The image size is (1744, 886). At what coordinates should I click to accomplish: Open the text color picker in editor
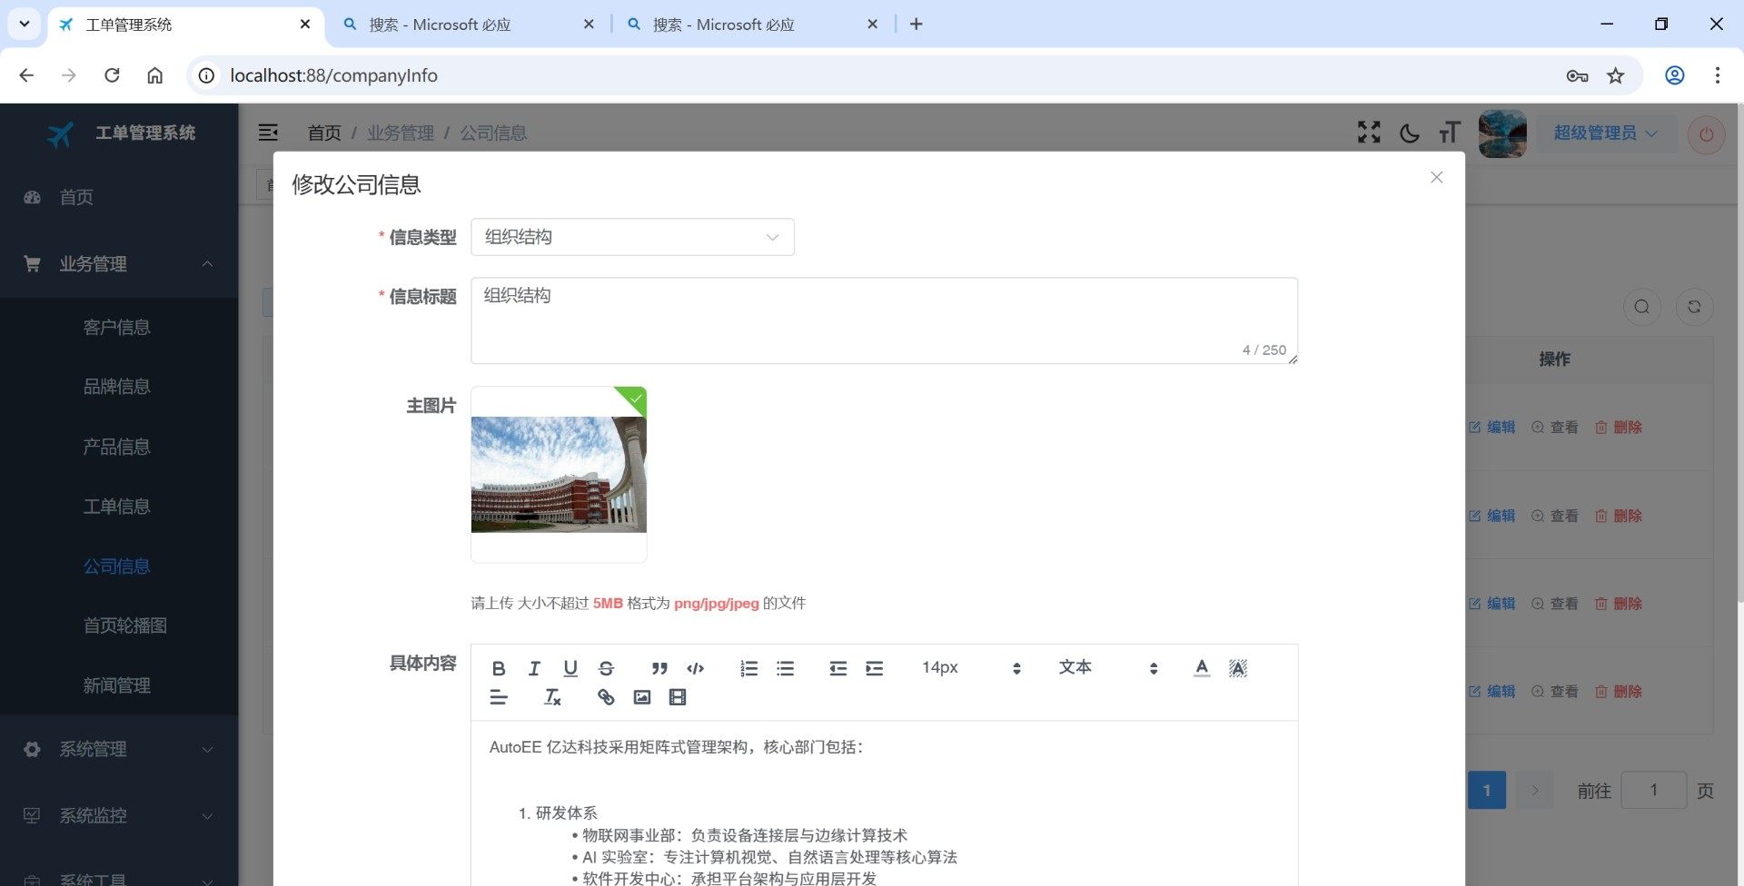point(1202,668)
